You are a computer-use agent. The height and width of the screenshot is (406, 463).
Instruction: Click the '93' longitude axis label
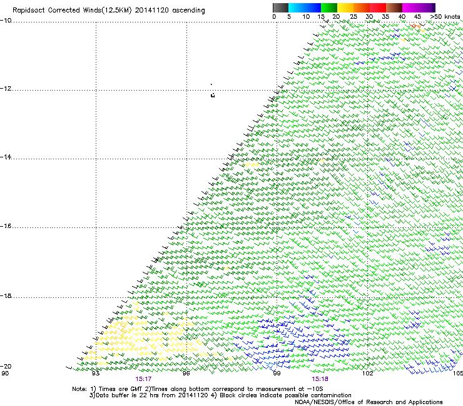tap(96, 374)
